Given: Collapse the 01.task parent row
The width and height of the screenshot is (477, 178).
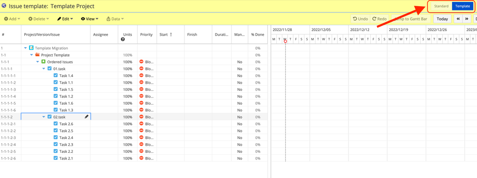Looking at the screenshot, I should point(44,69).
